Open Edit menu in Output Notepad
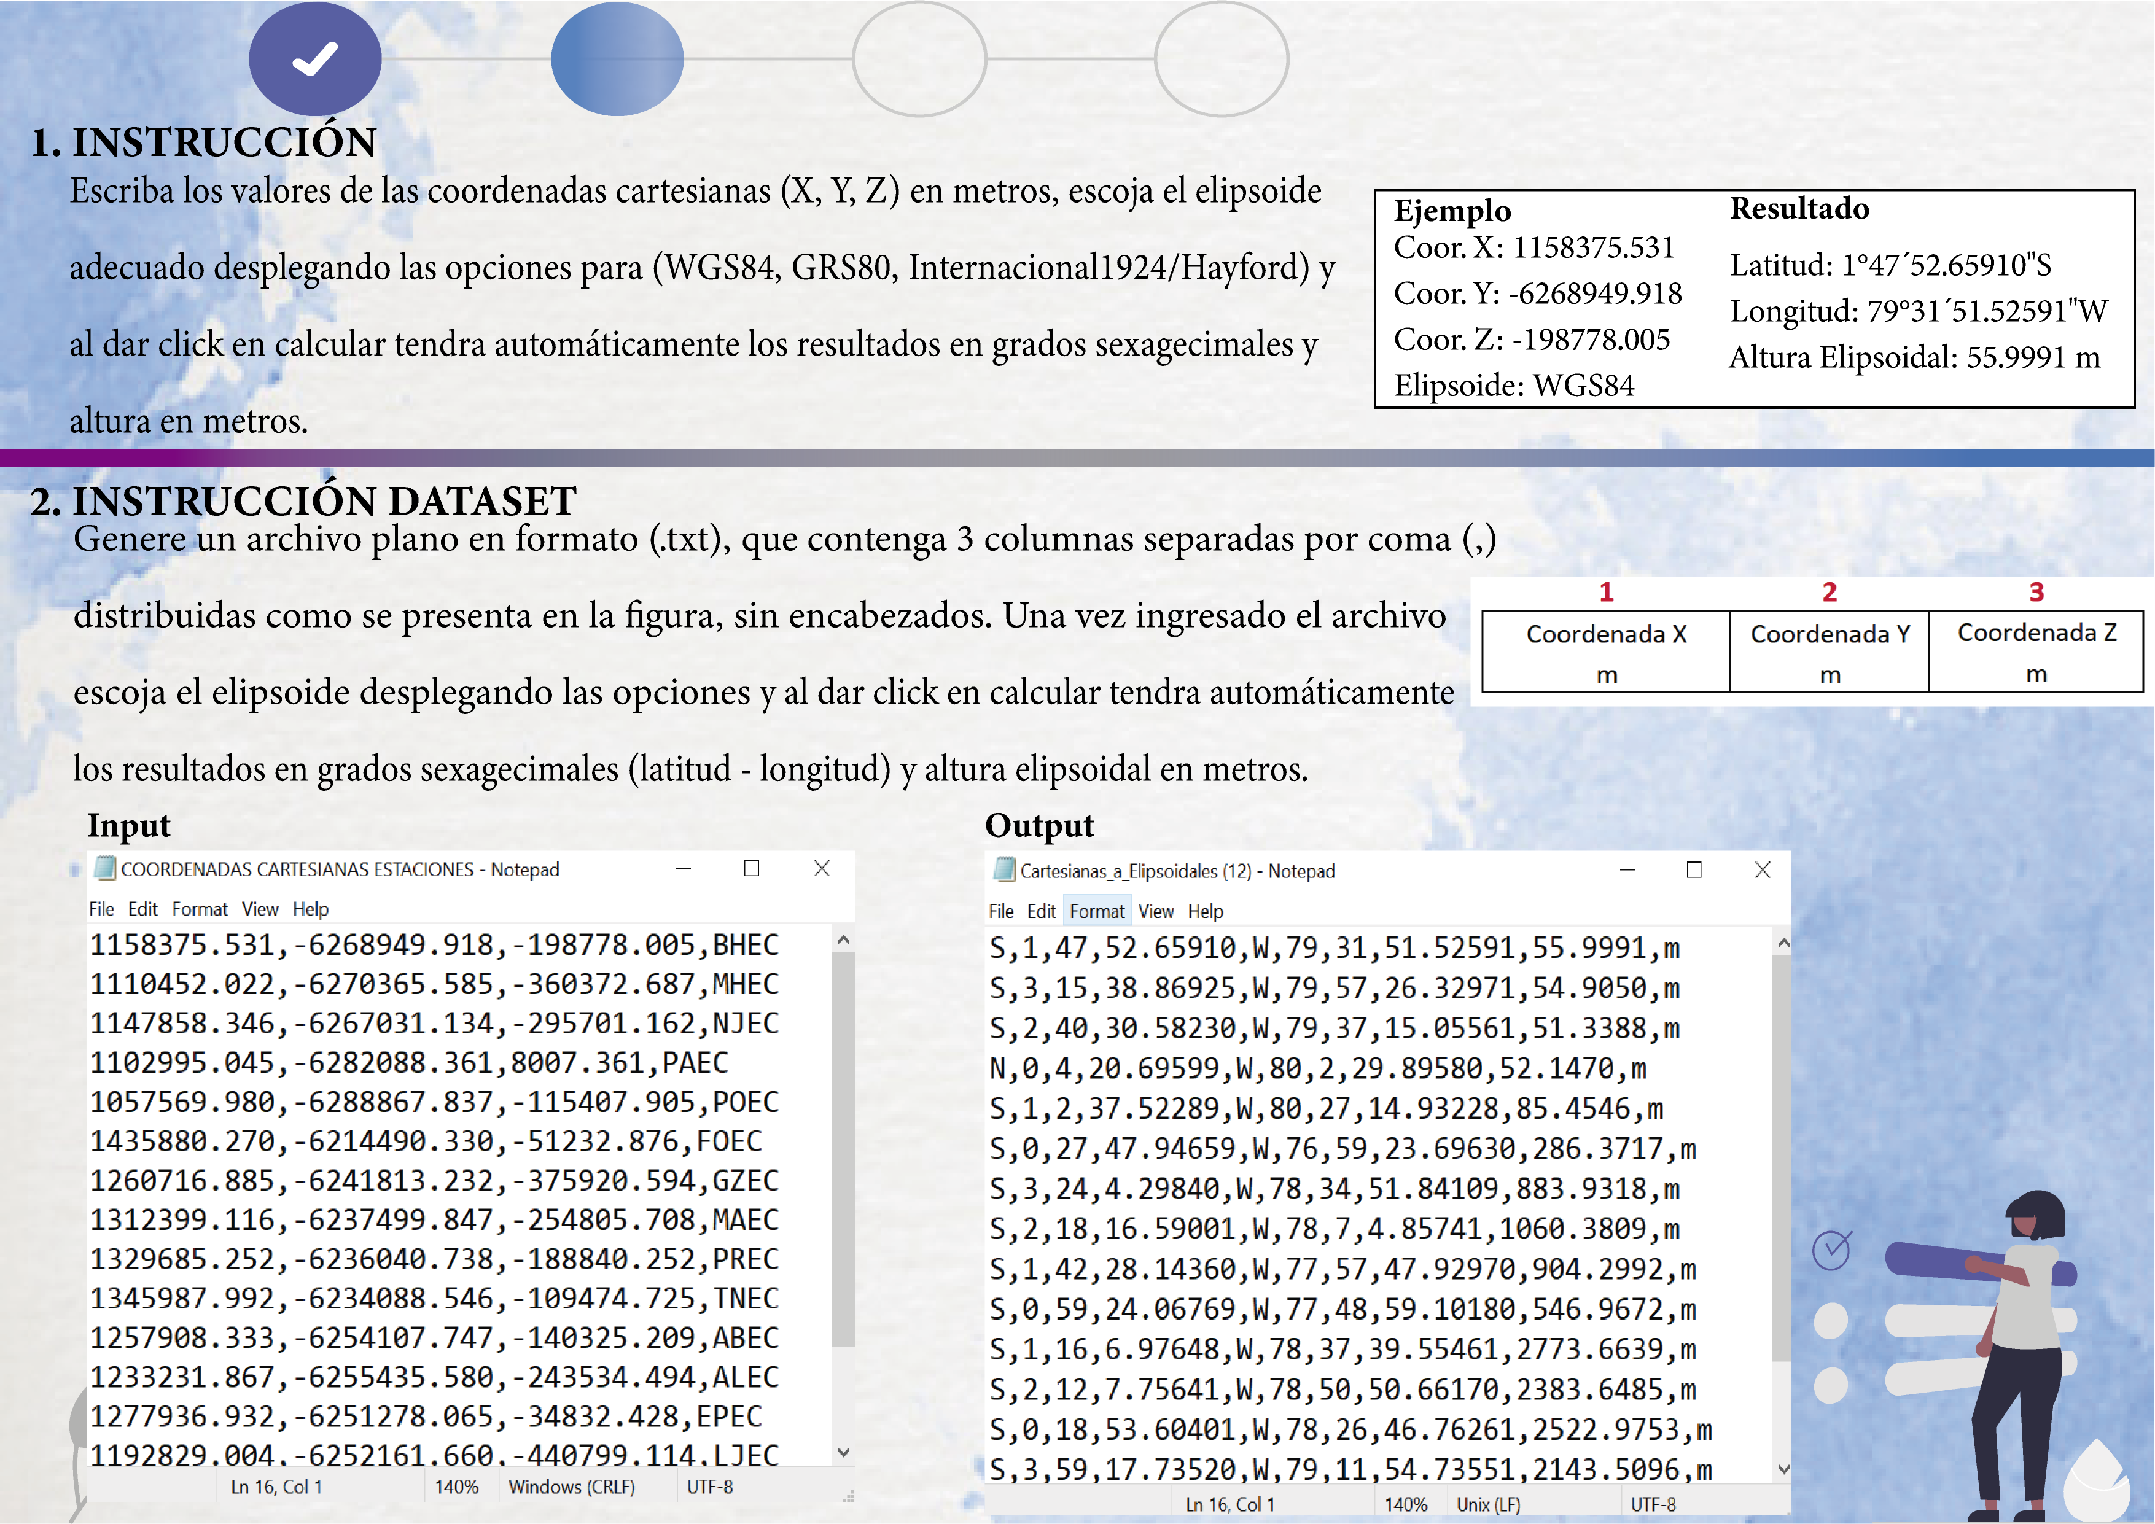The image size is (2155, 1524). coord(1041,910)
